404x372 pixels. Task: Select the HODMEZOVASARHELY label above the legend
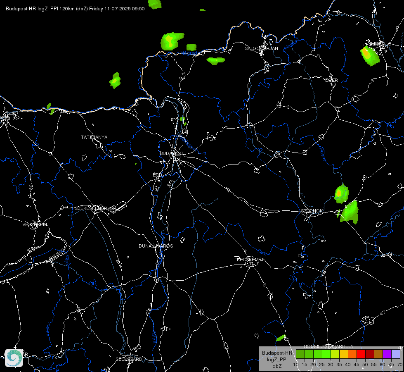tap(329, 346)
